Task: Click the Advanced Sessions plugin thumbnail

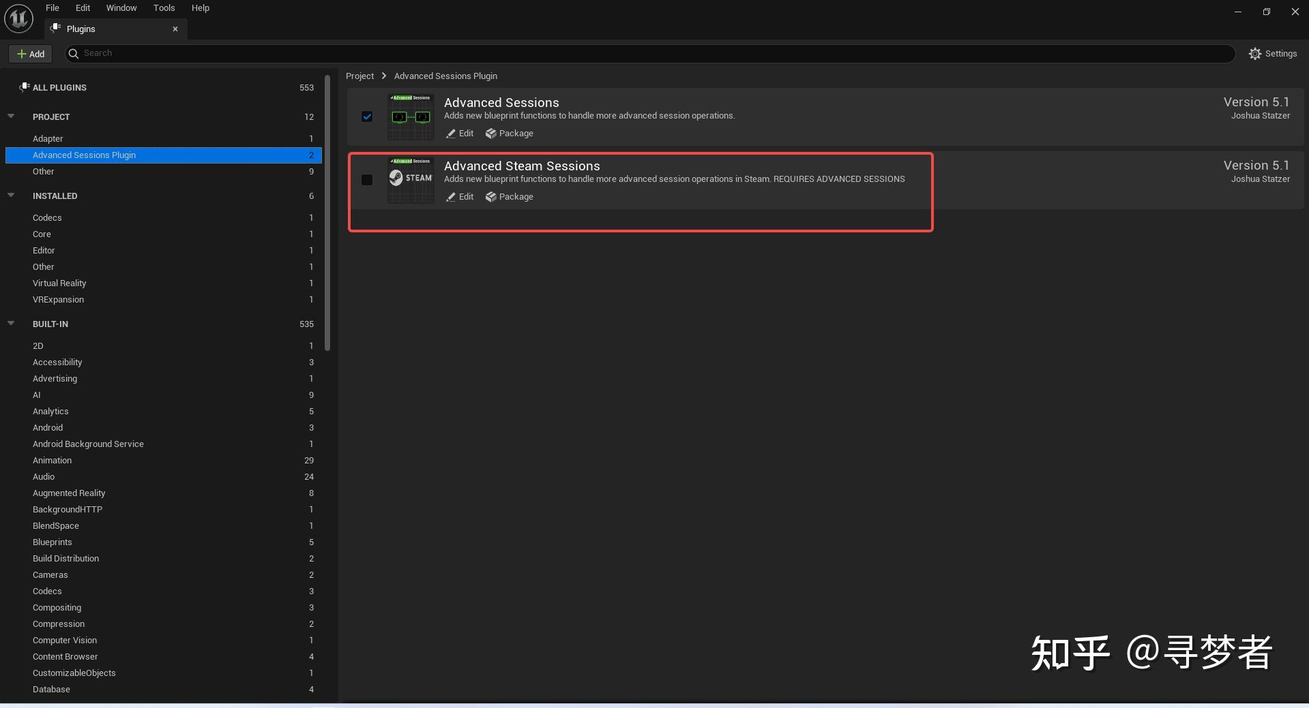Action: [410, 116]
